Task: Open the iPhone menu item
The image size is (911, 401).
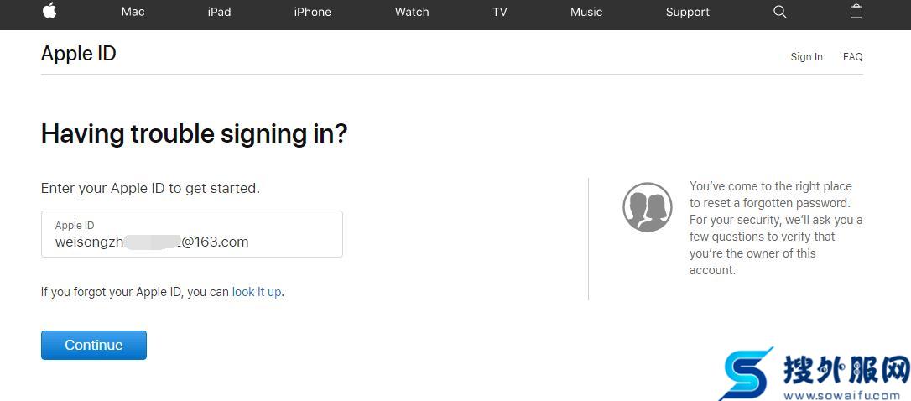Action: [x=313, y=12]
